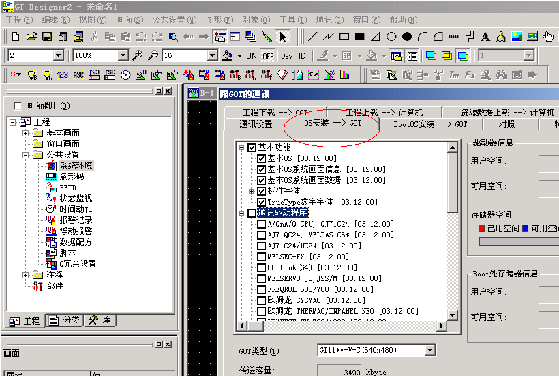Switch to the 通讯设置 tab
The width and height of the screenshot is (559, 376).
coord(256,124)
